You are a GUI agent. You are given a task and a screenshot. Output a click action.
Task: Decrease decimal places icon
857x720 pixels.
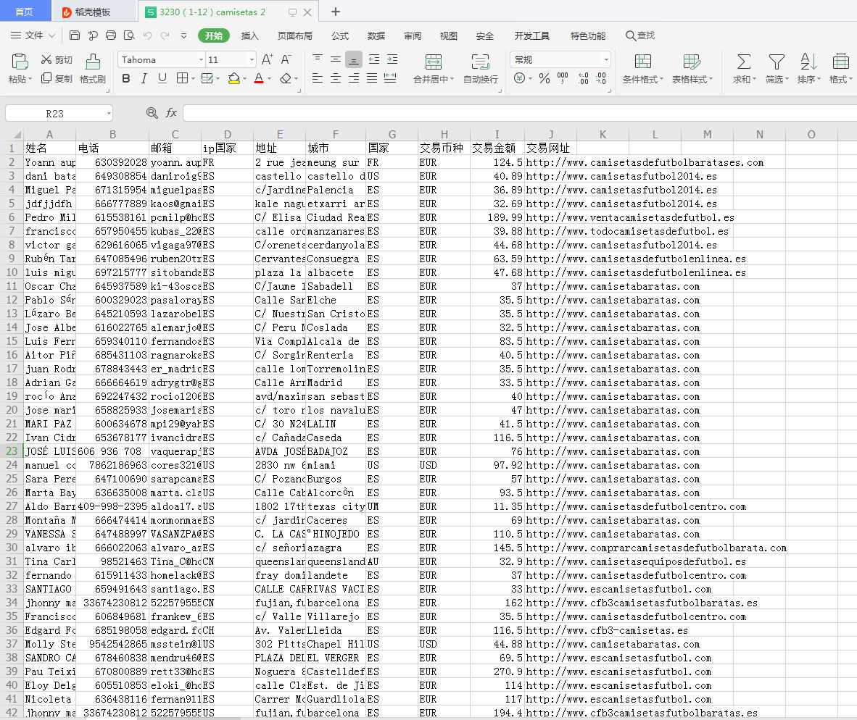point(601,79)
